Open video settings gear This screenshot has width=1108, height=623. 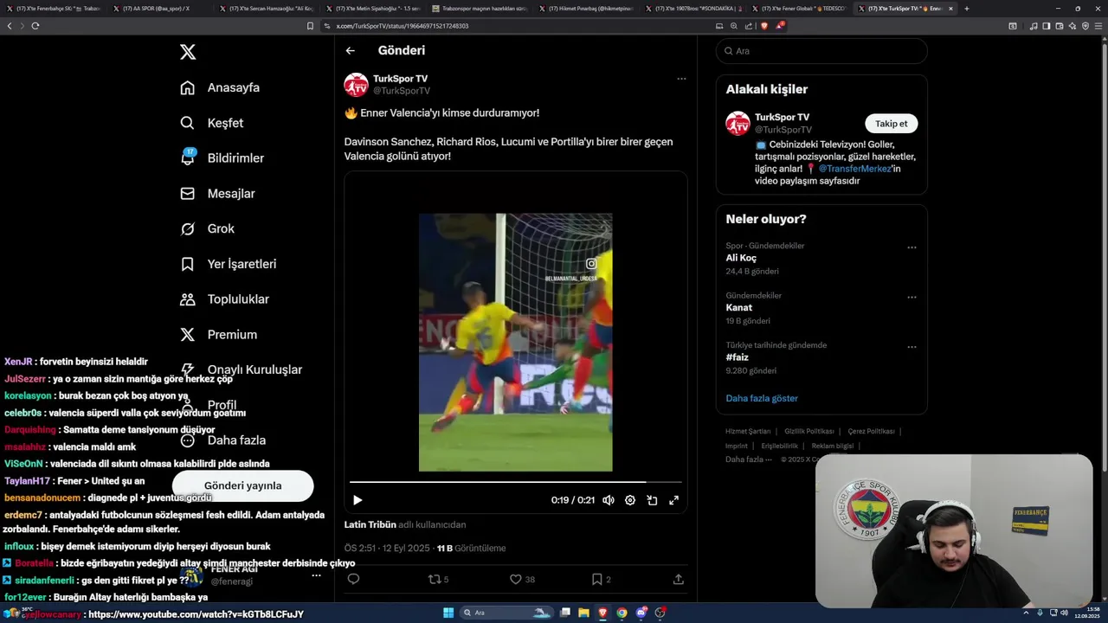[630, 500]
